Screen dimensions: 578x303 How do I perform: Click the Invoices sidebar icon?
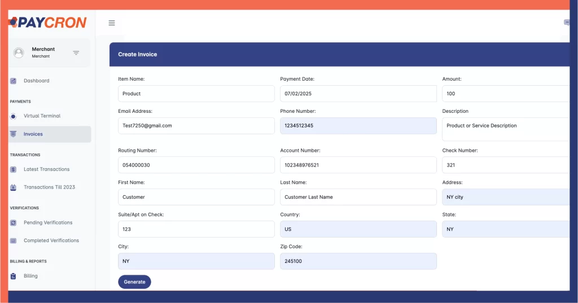[x=14, y=134]
